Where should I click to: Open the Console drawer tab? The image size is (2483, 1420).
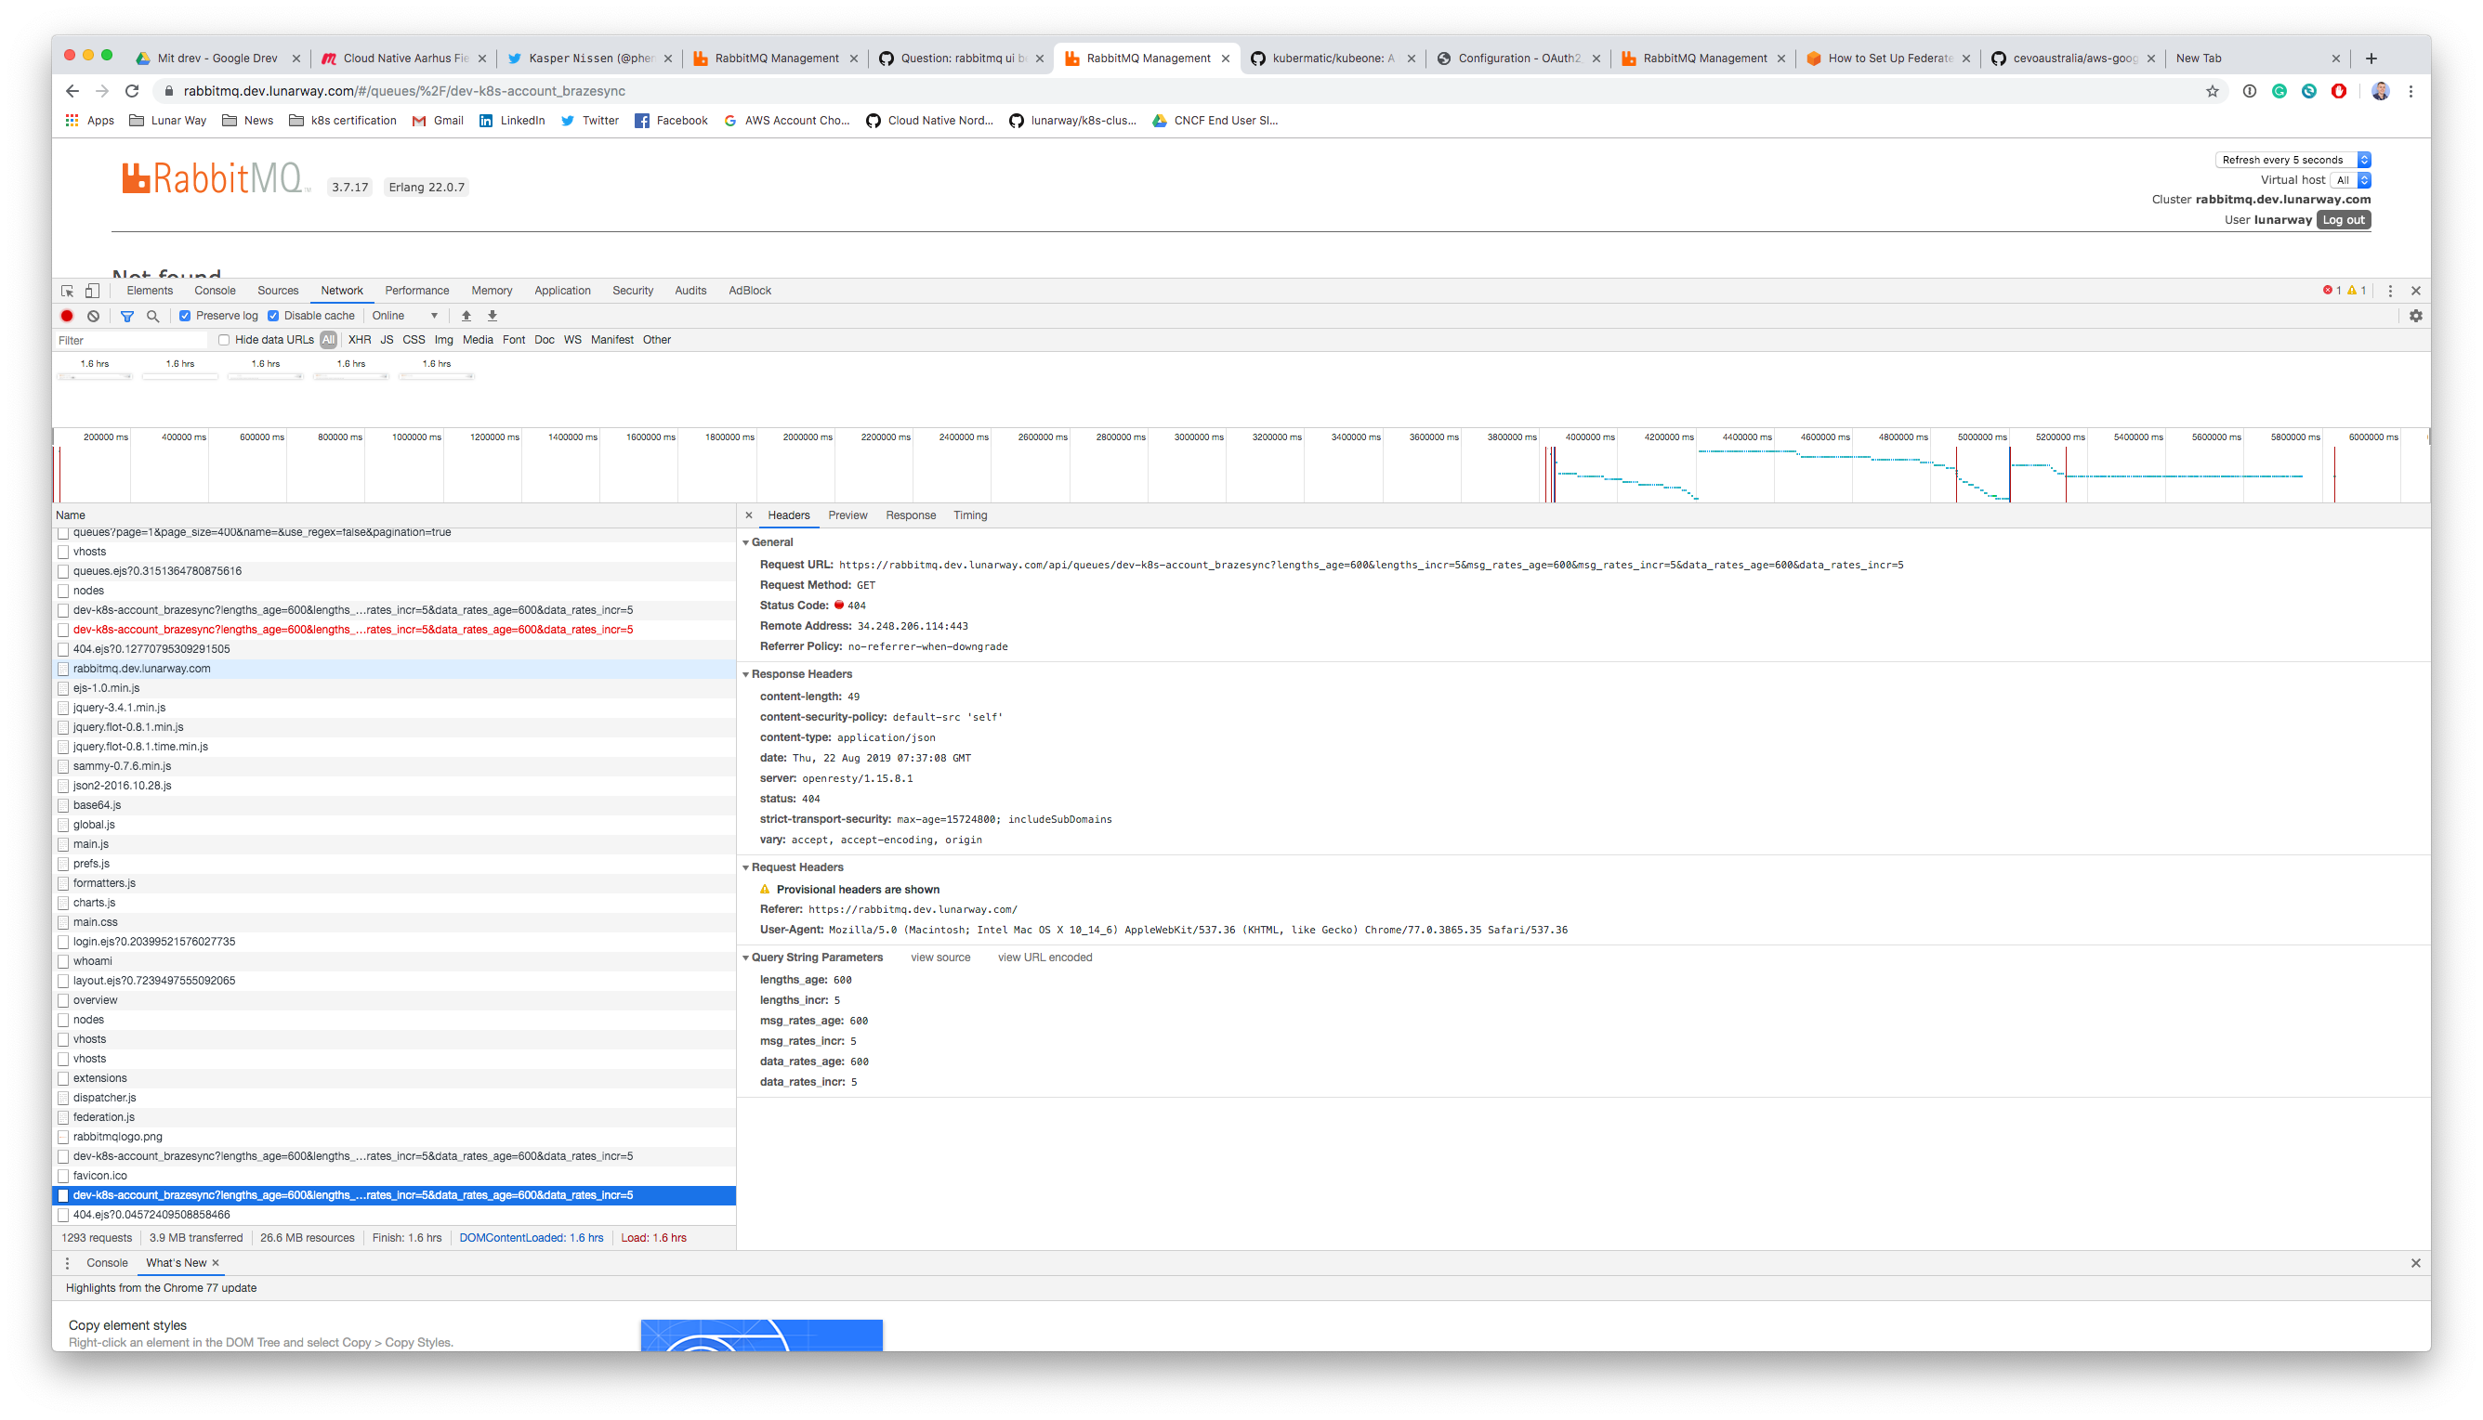(x=107, y=1263)
